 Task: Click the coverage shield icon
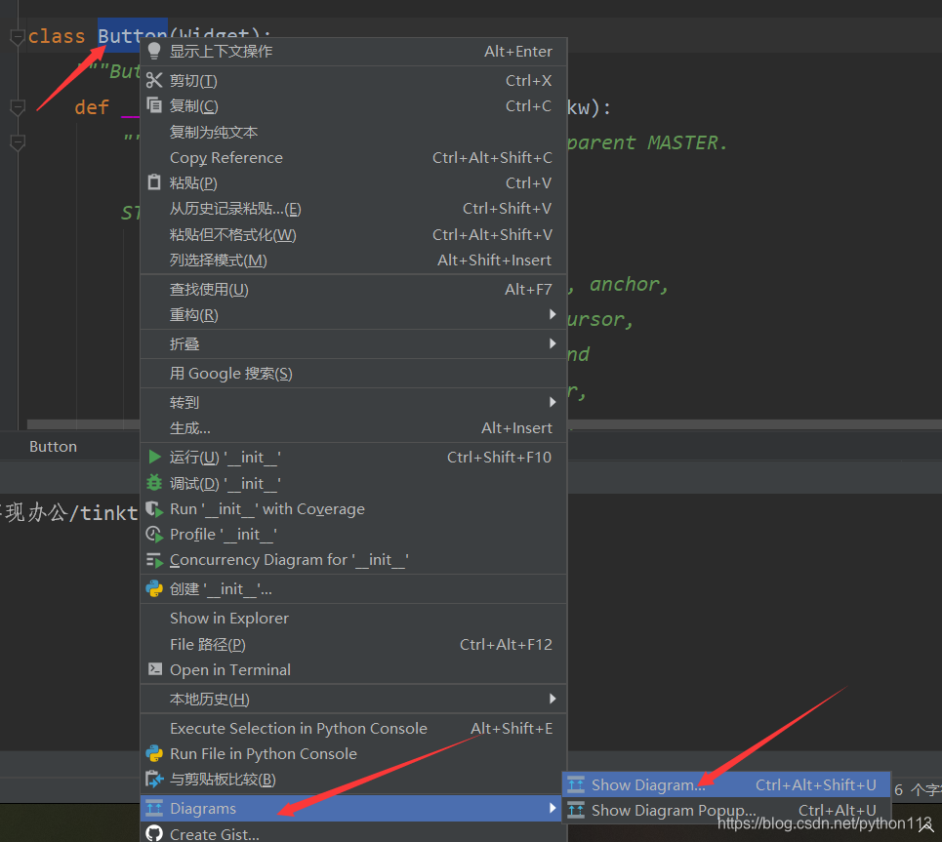coord(154,508)
